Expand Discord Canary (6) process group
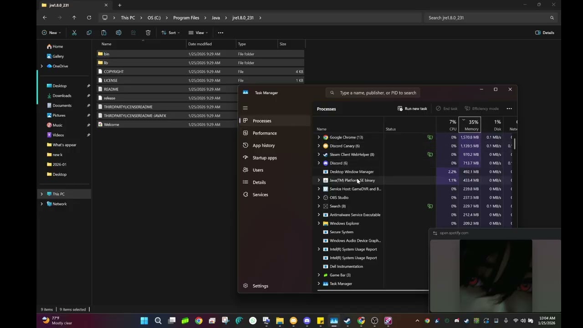 [319, 146]
